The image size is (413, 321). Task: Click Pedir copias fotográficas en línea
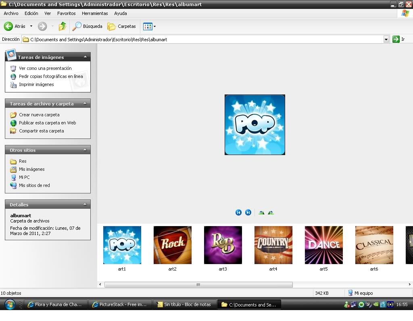point(51,76)
